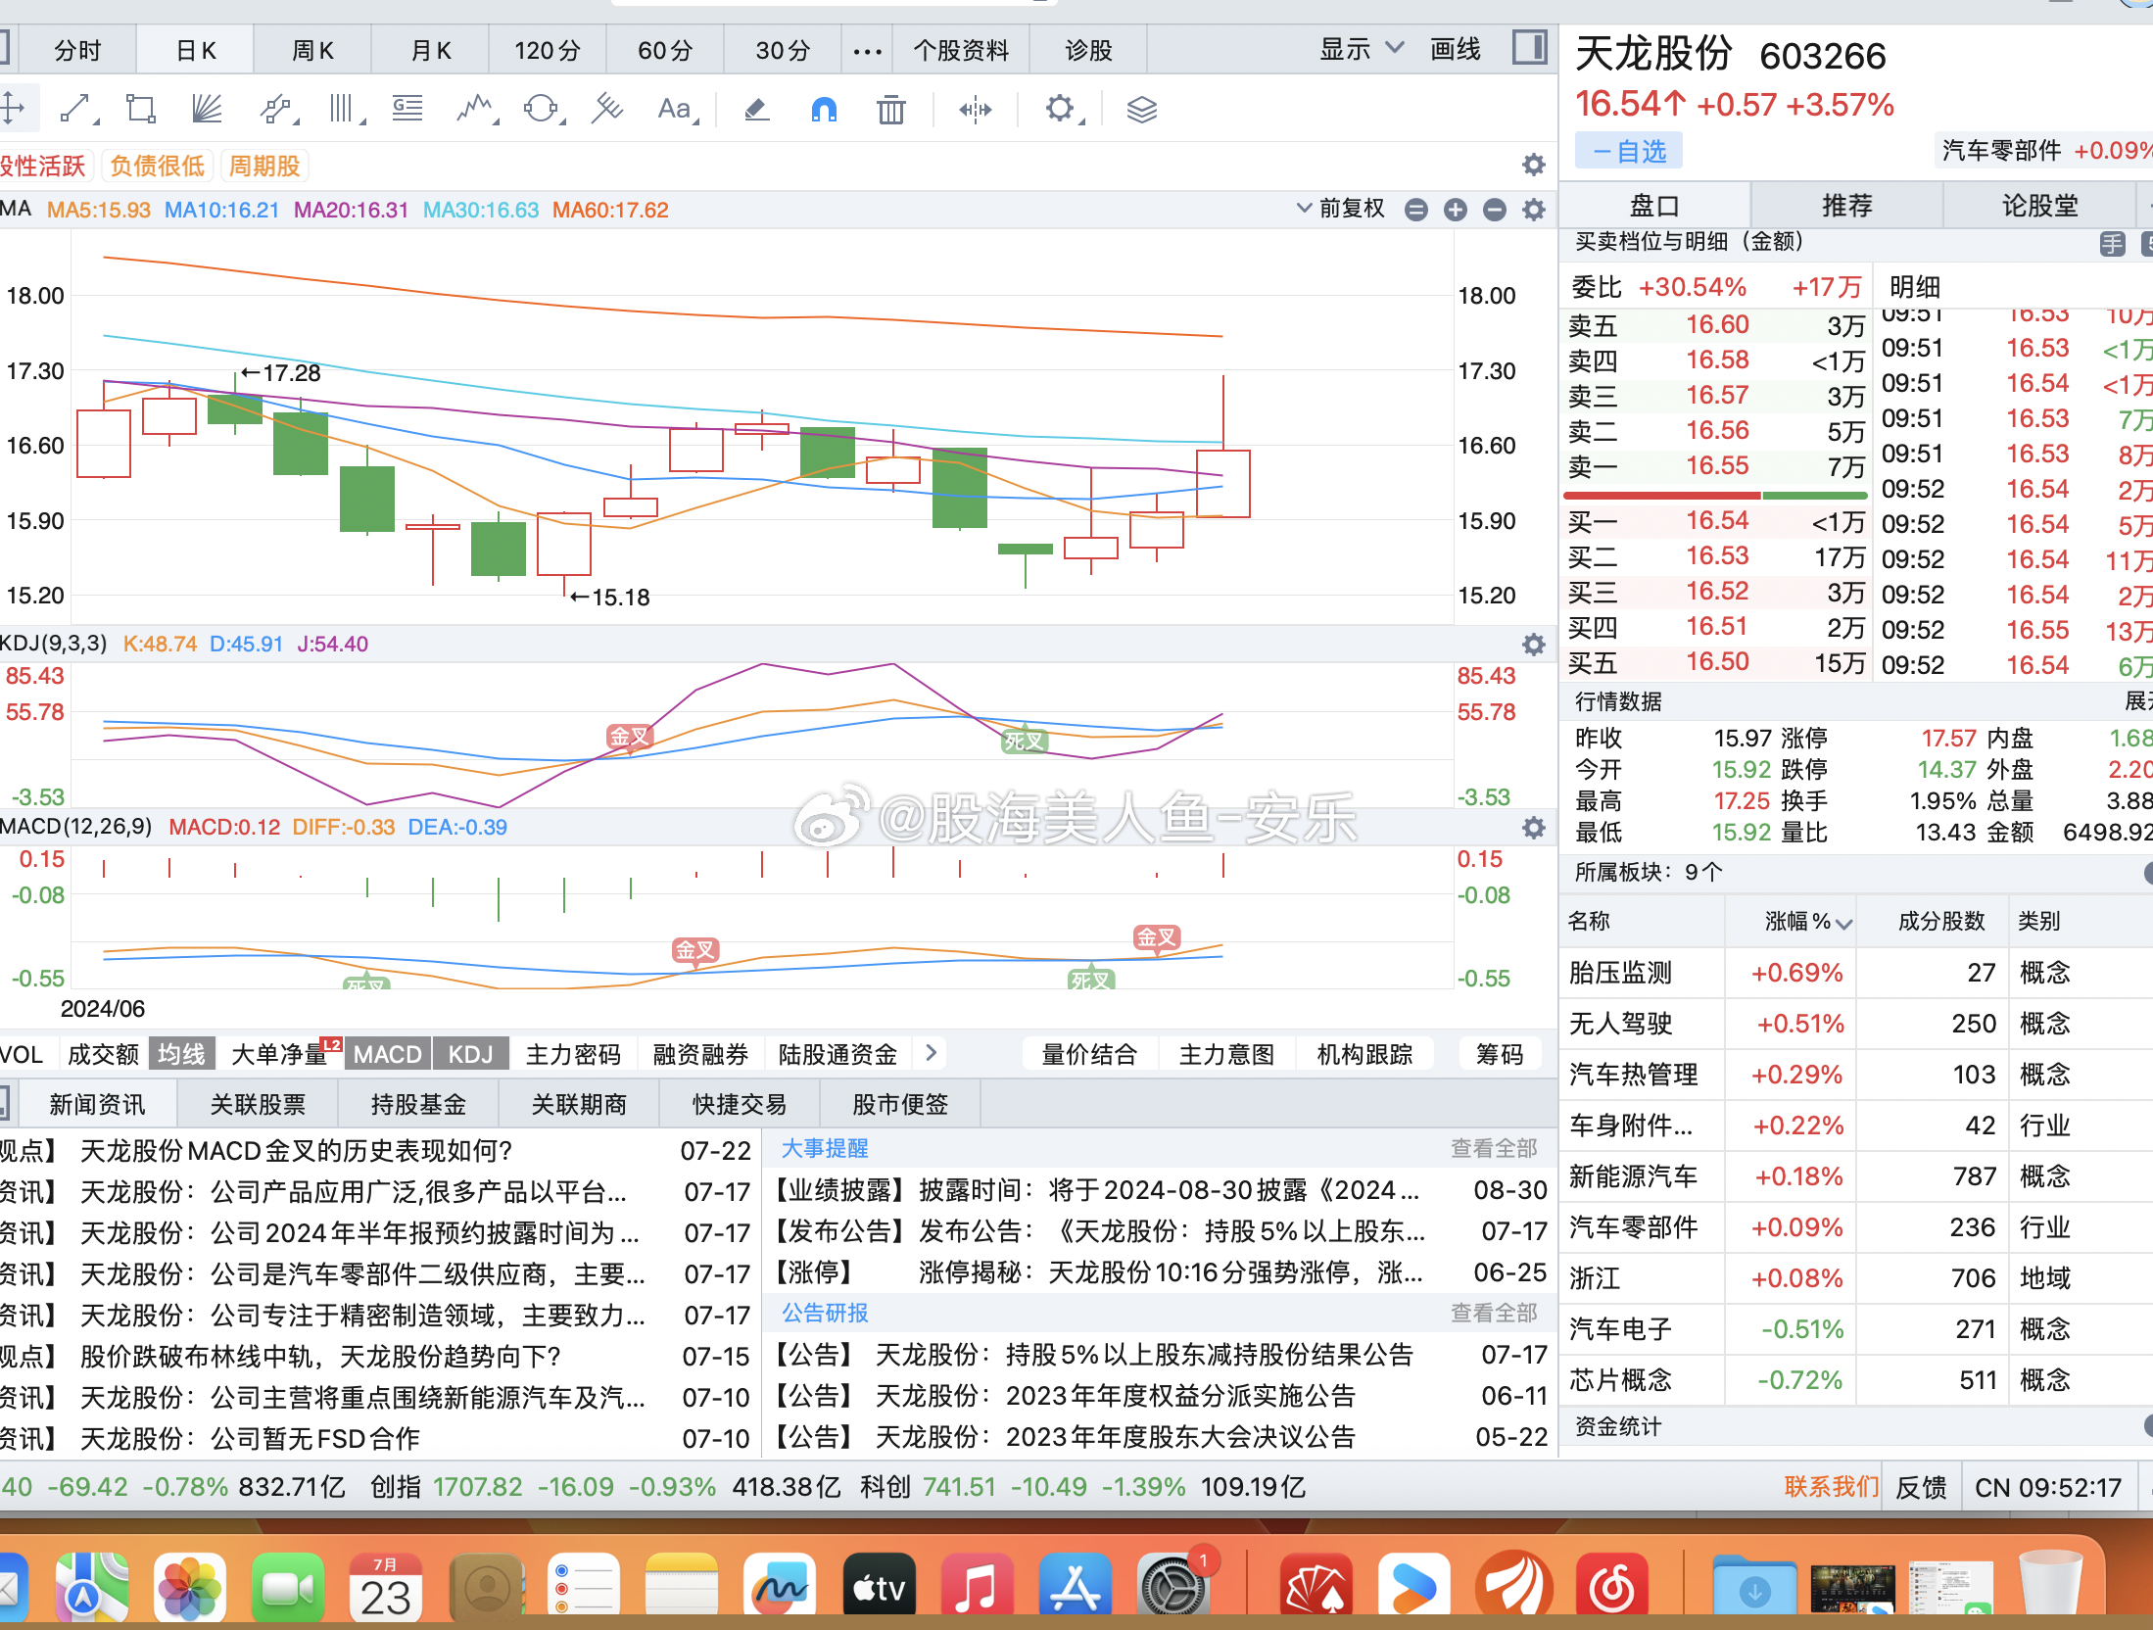Select the crossed ruler lines drawing tool

pyautogui.click(x=607, y=109)
